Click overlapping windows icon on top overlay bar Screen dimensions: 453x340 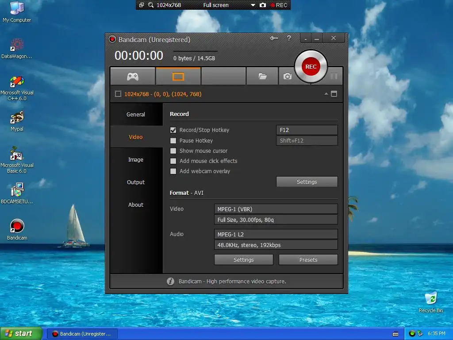tap(142, 5)
